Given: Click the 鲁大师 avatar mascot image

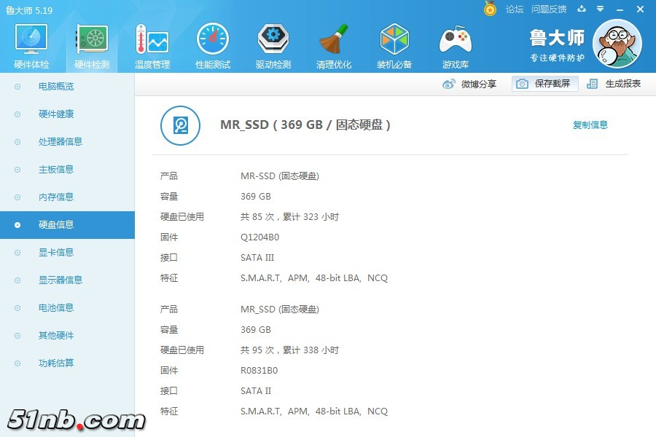Looking at the screenshot, I should 617,44.
